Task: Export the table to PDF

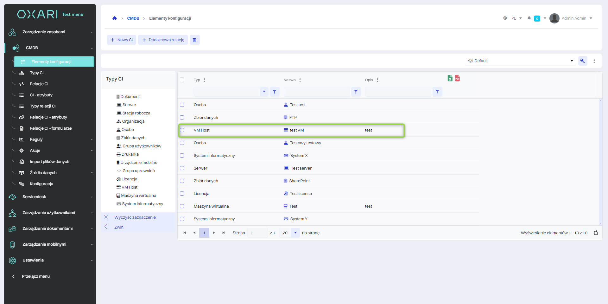Action: point(457,78)
